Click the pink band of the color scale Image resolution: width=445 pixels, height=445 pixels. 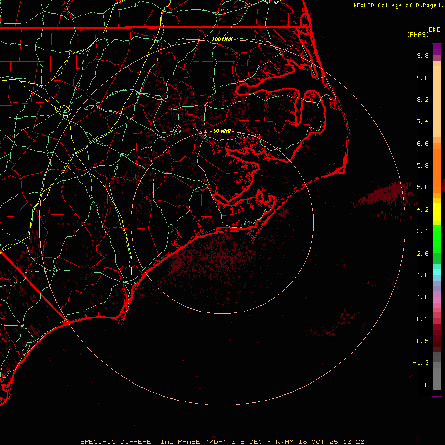[437, 300]
